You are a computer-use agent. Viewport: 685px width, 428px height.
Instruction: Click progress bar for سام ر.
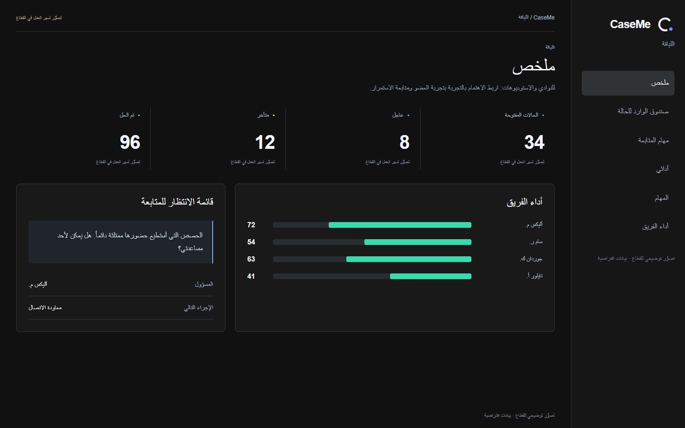pos(372,242)
